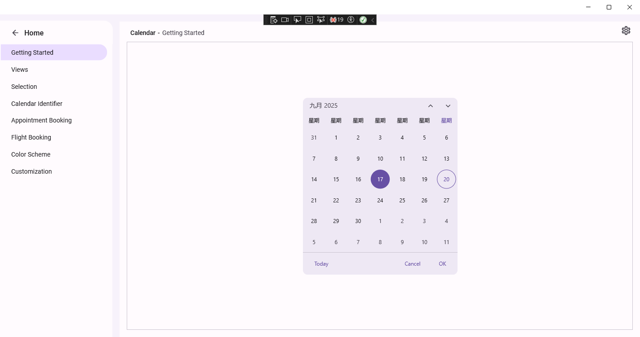Click the Cancel button in calendar
640x337 pixels.
[x=413, y=264]
